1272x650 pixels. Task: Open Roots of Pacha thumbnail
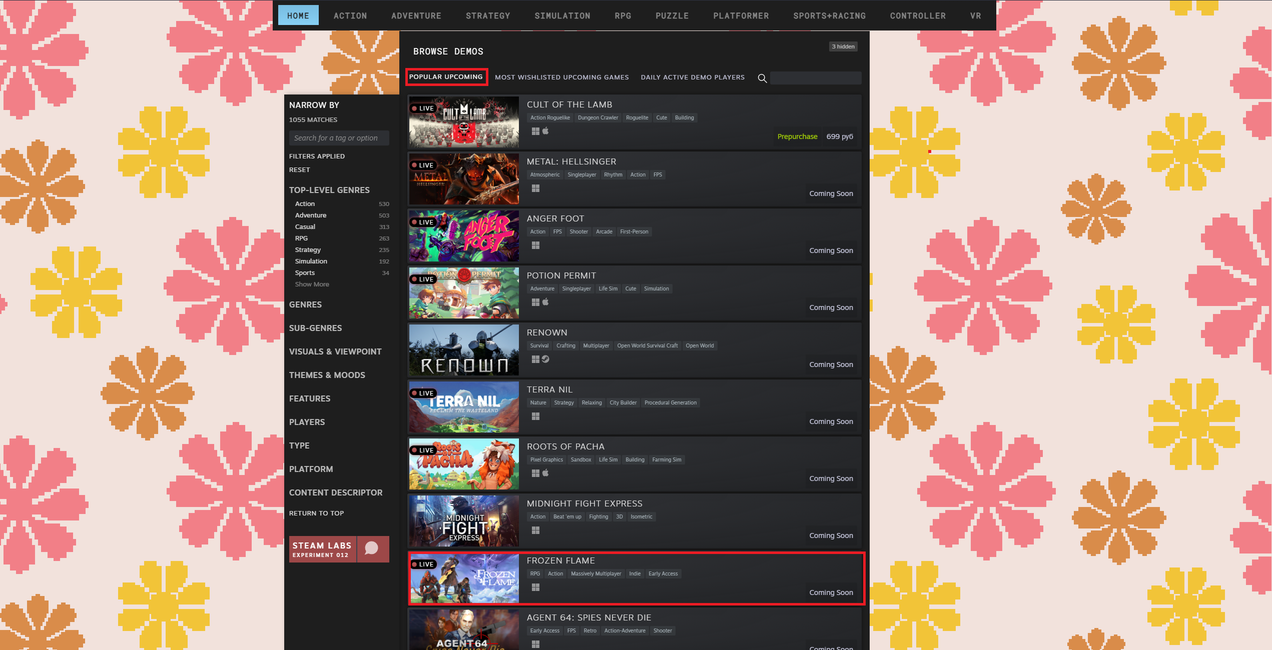point(464,464)
